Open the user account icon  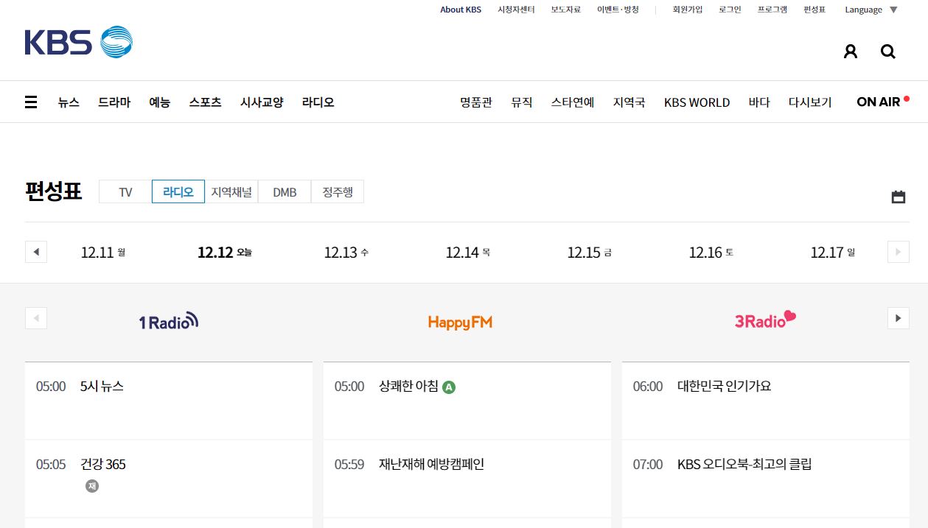(851, 52)
